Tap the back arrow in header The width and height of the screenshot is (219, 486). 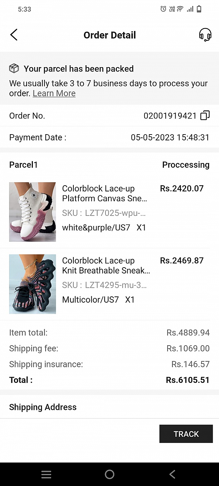tap(14, 35)
